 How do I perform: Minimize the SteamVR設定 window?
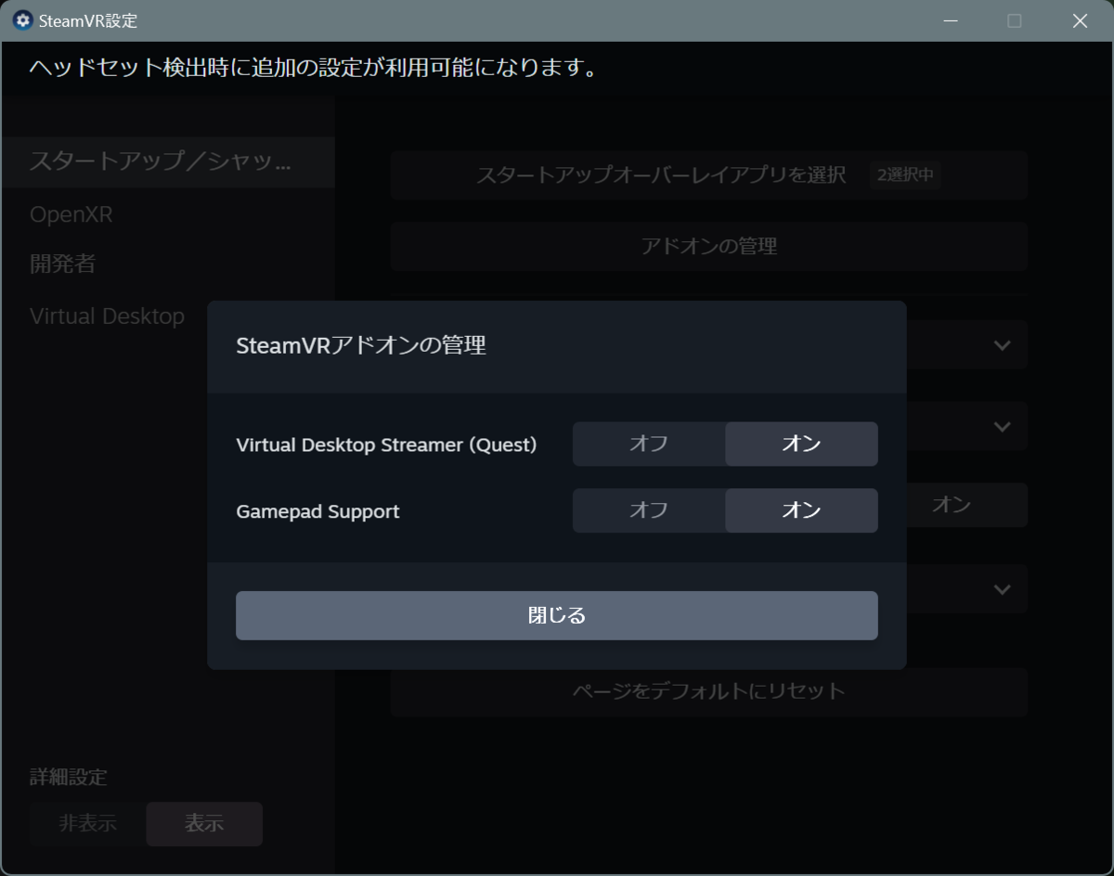951,20
